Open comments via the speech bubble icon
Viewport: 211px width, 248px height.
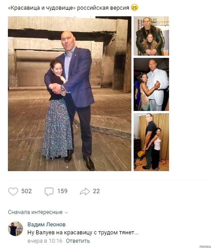pos(49,191)
